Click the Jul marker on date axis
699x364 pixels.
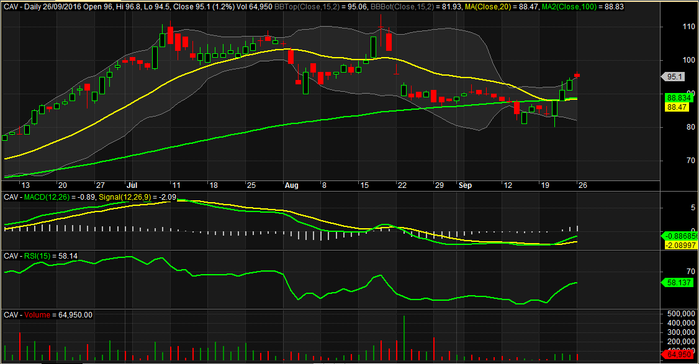click(132, 185)
